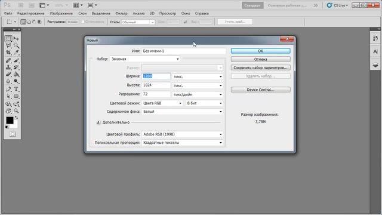Select the Crop tool
Screen dimensions: 382x215
click(8, 53)
